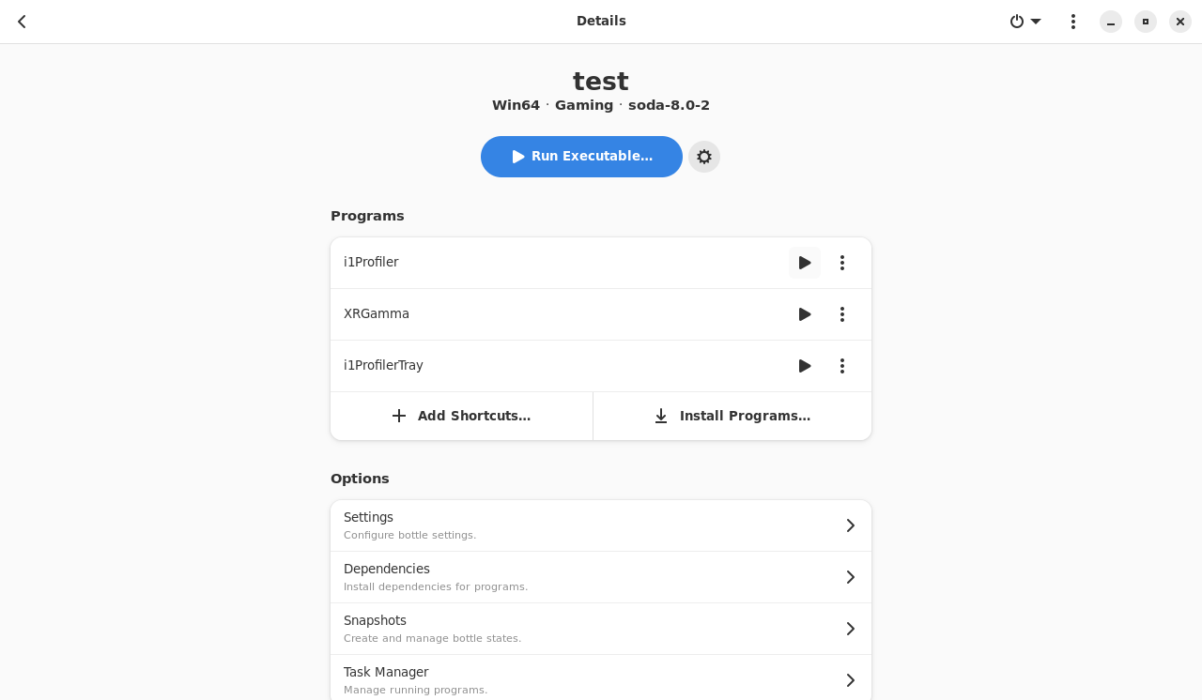Launch i1Profiler with its play icon

pyautogui.click(x=805, y=263)
